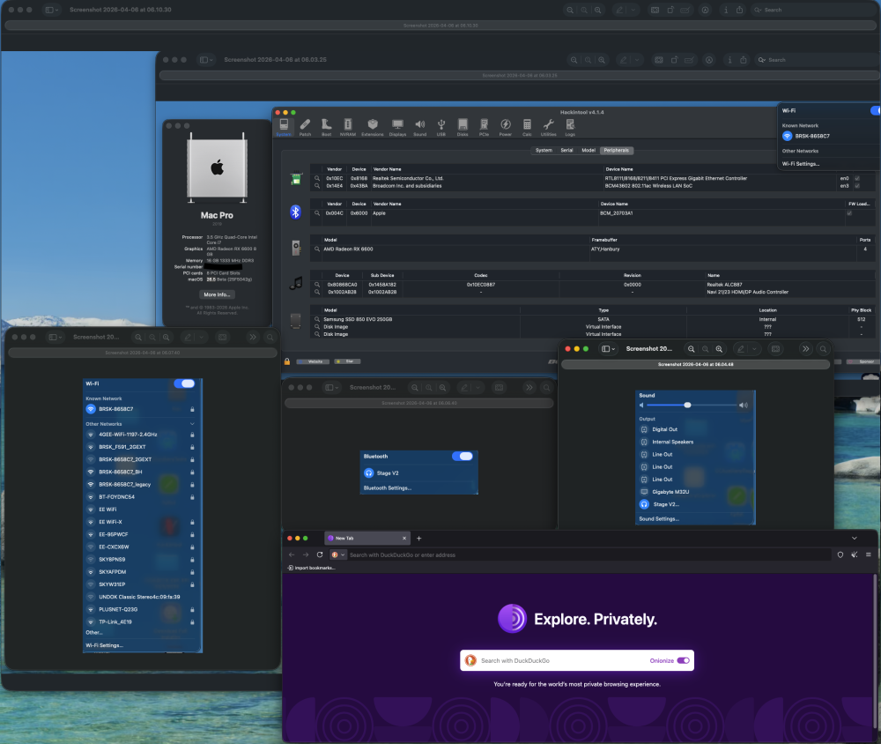The image size is (881, 744).
Task: Click the magnifier beside the AMD Radeon RX 6600 row
Action: (317, 249)
